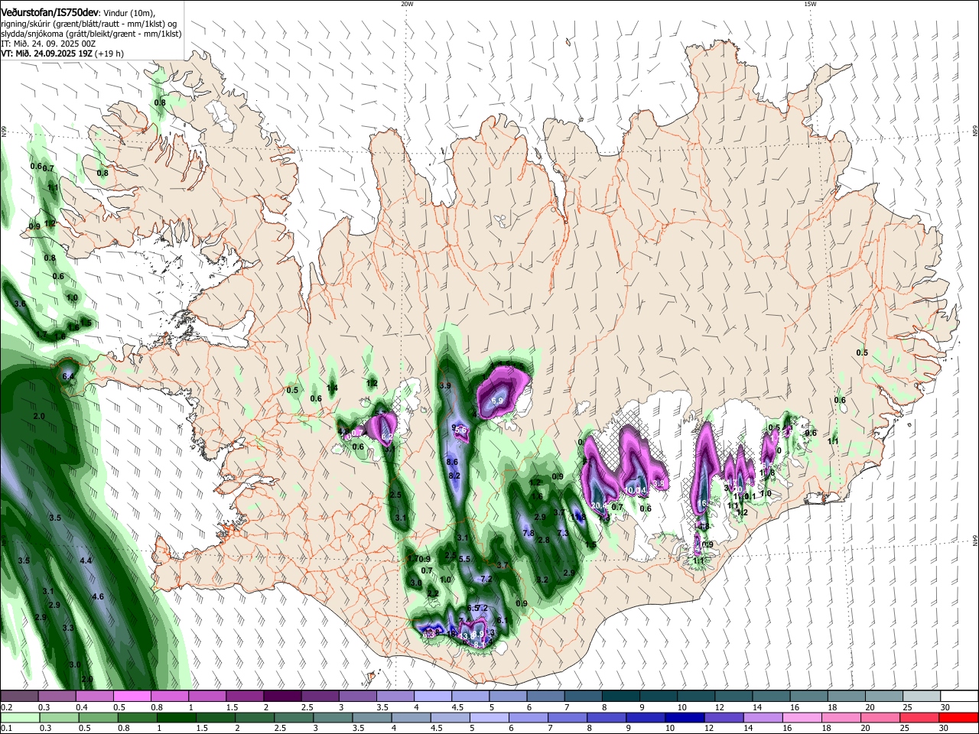Viewport: 979px width, 734px height.
Task: Select the dusky purple 0.2 swatch in upper legend
Action: [20, 697]
